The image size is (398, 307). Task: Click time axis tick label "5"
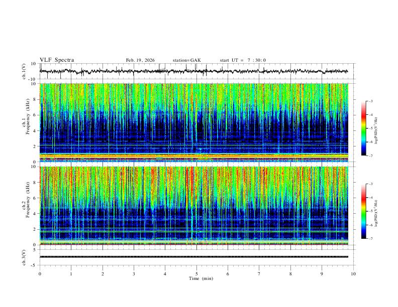click(x=196, y=274)
